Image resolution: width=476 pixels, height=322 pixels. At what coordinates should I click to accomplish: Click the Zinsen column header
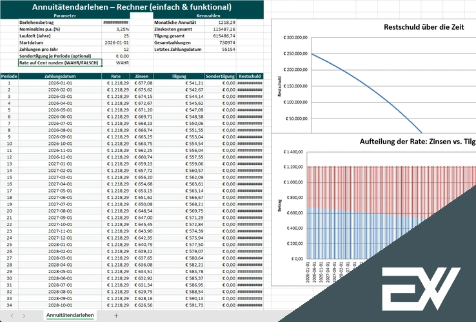coord(141,77)
